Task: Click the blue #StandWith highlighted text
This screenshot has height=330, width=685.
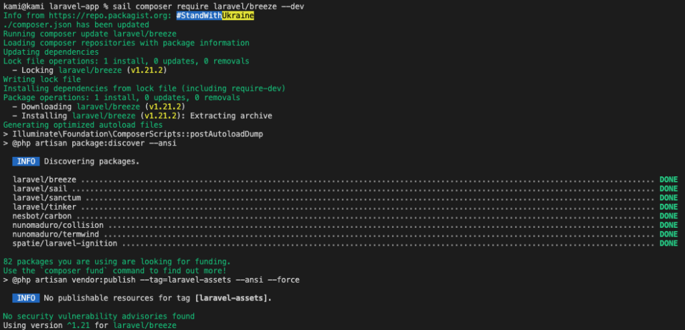Action: coord(199,15)
